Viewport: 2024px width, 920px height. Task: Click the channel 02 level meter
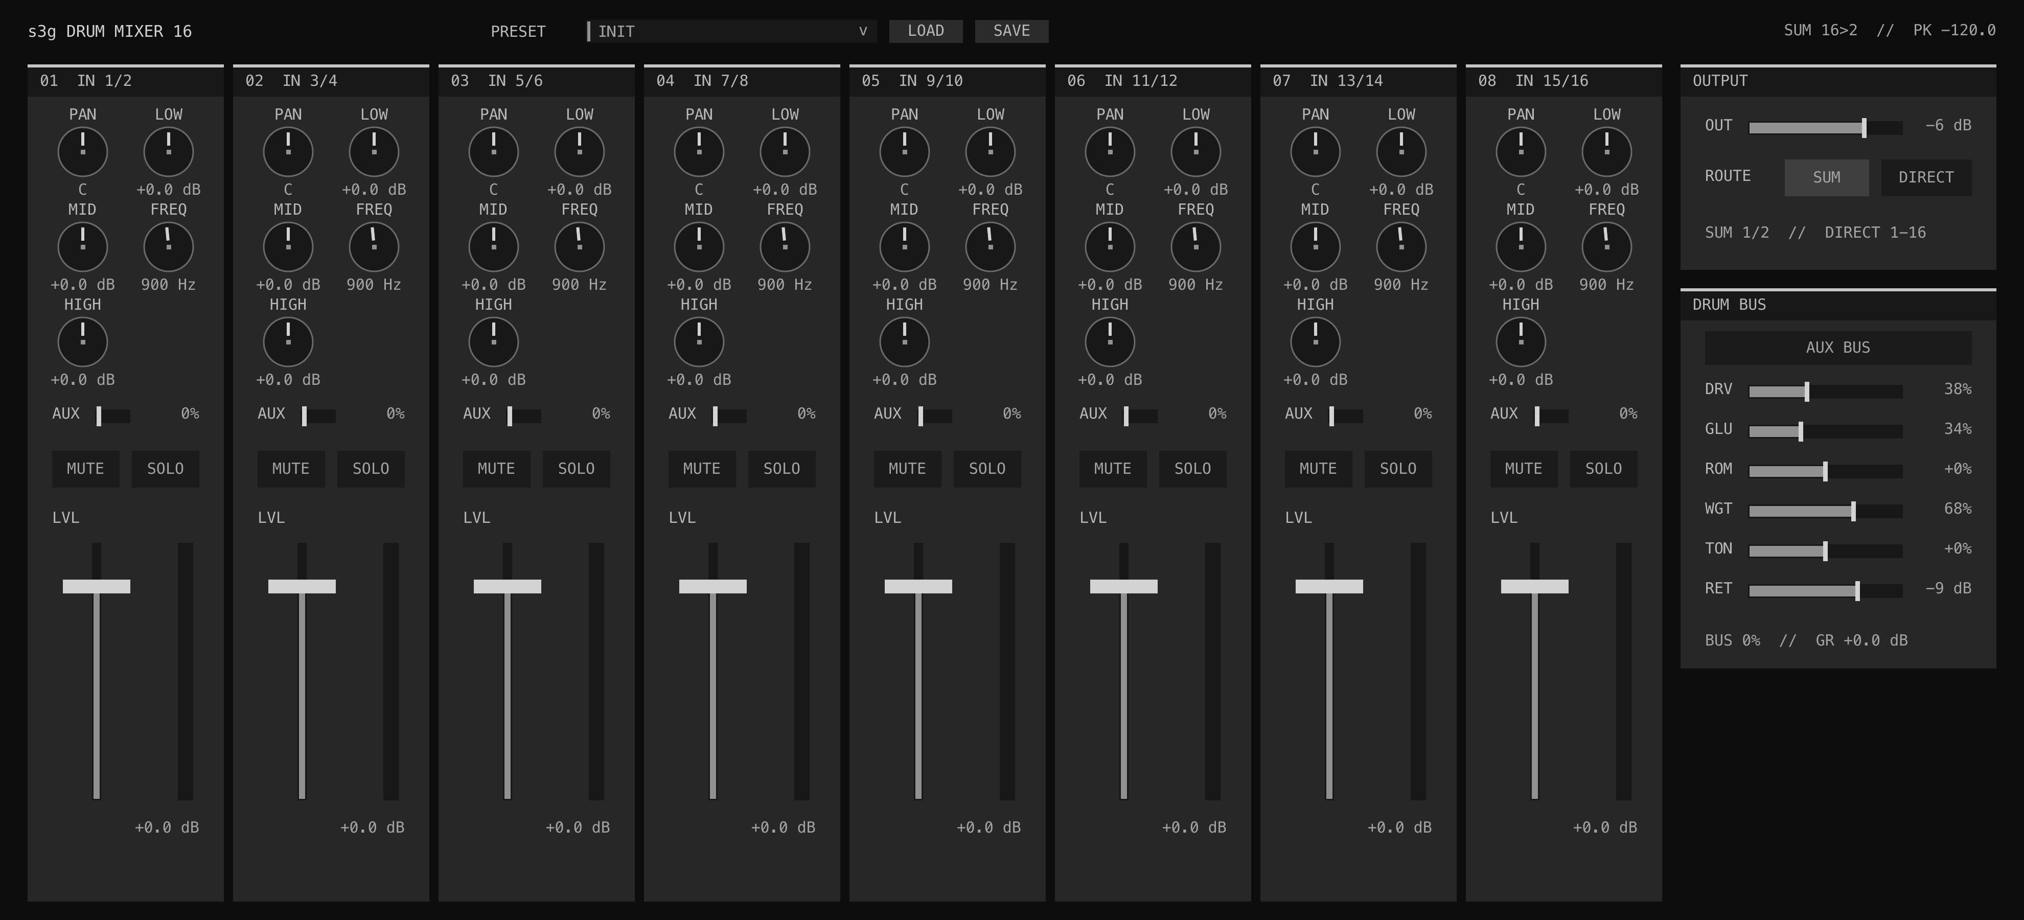coord(390,672)
